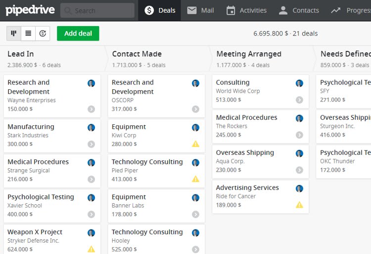Click total 6.695.800 $ · 21 deals summary

[285, 34]
